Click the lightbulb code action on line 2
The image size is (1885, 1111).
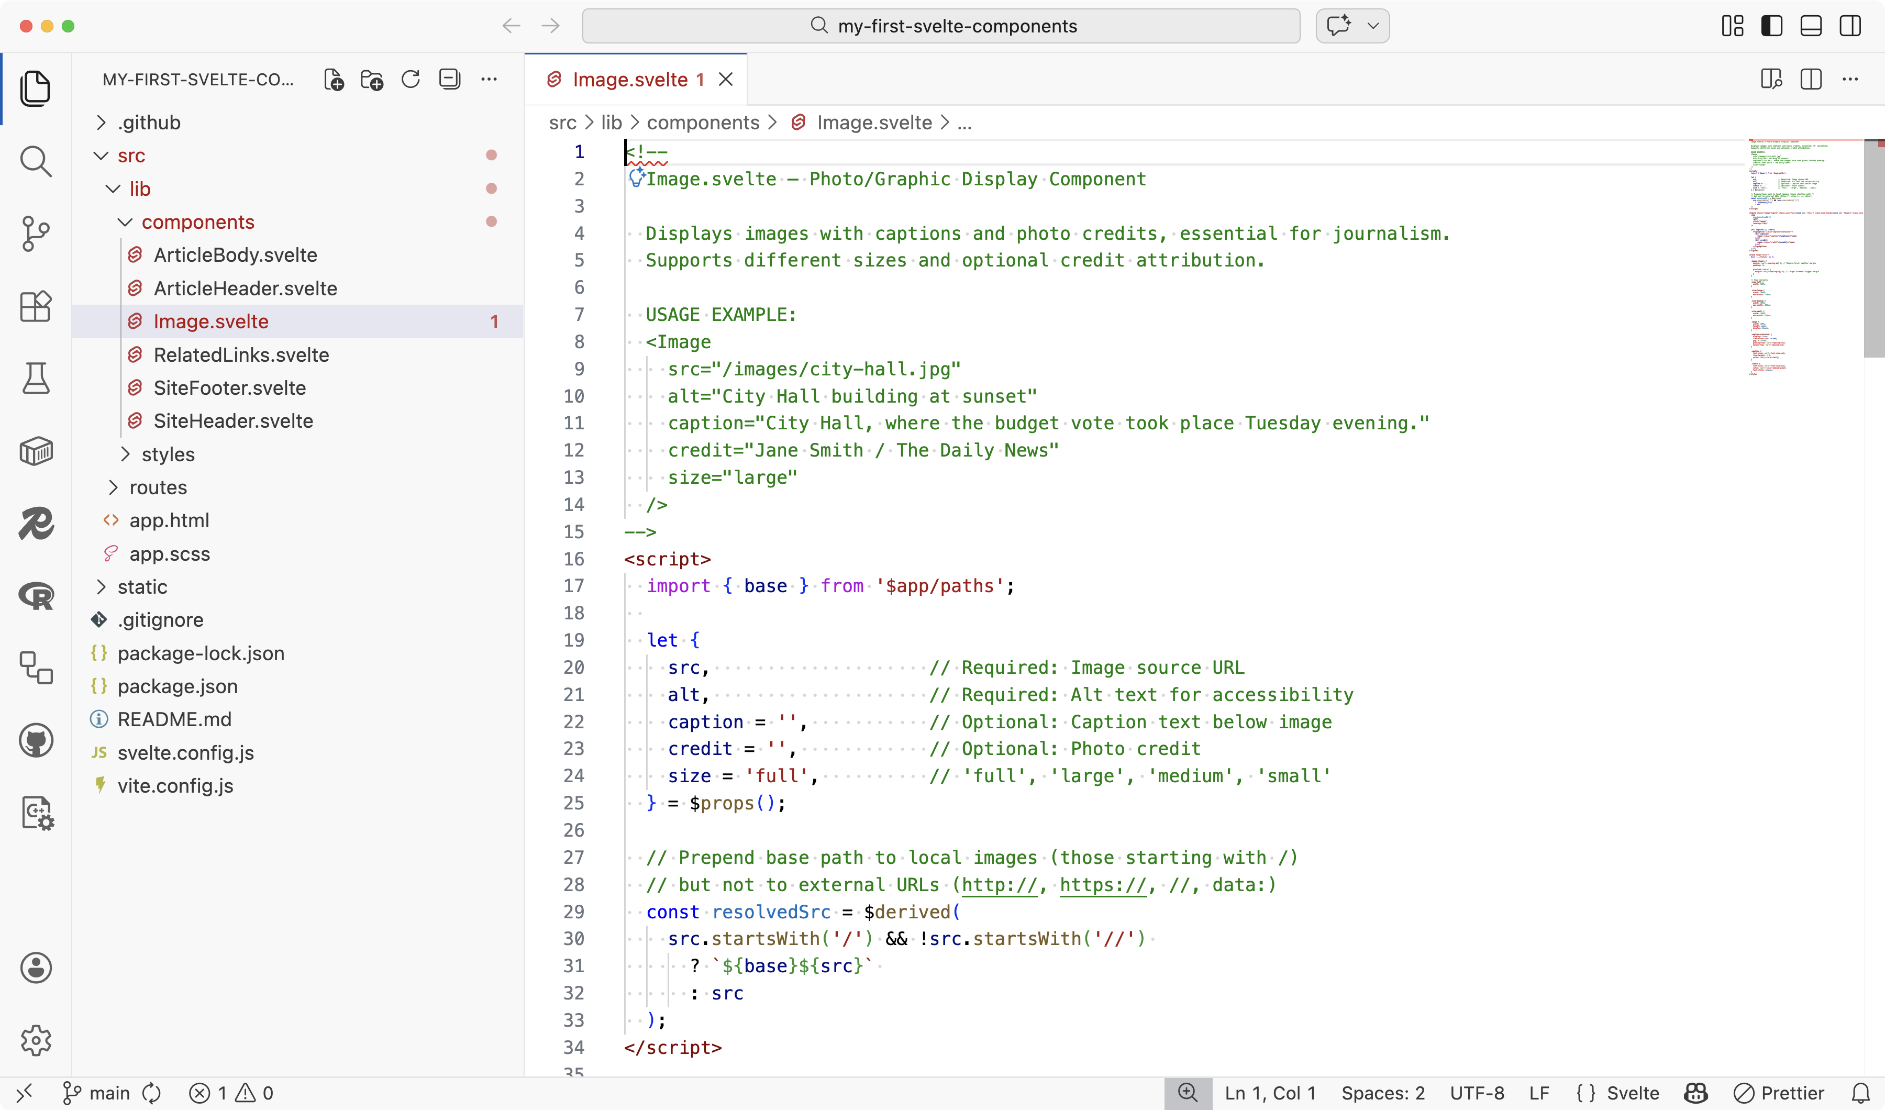pos(636,177)
